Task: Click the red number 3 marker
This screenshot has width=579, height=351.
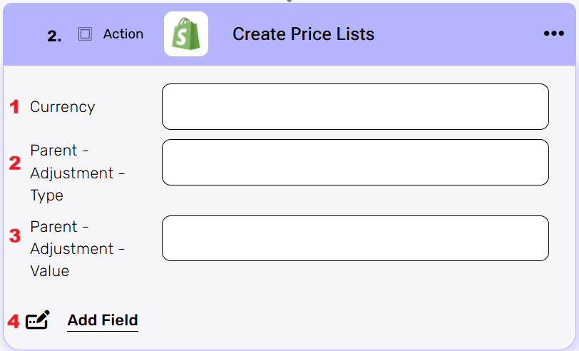Action: point(14,236)
